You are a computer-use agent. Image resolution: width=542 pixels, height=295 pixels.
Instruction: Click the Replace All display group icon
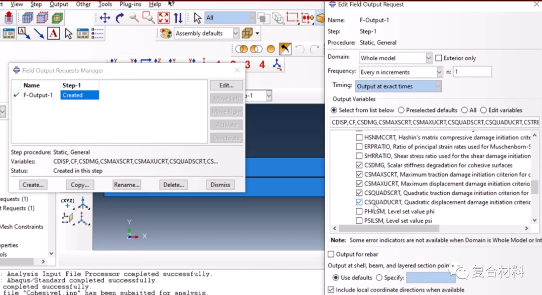pos(270,49)
